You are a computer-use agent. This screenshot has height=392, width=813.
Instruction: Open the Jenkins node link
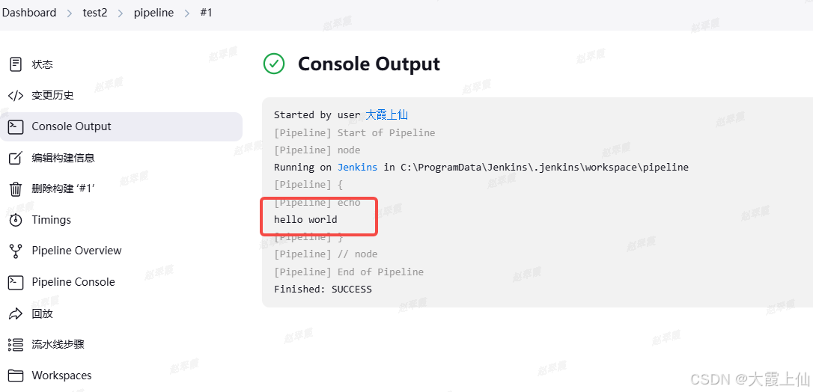[357, 168]
